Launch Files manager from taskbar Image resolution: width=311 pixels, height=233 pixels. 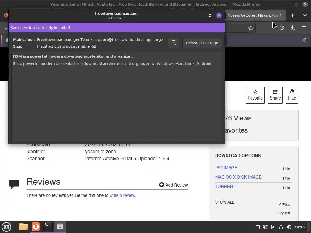tap(24, 227)
